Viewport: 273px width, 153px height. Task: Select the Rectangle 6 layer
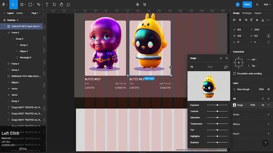21,57
